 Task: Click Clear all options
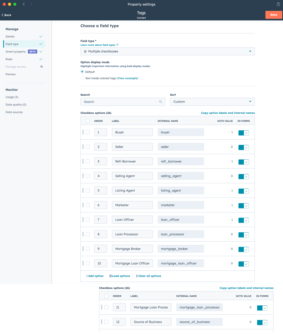pyautogui.click(x=149, y=276)
